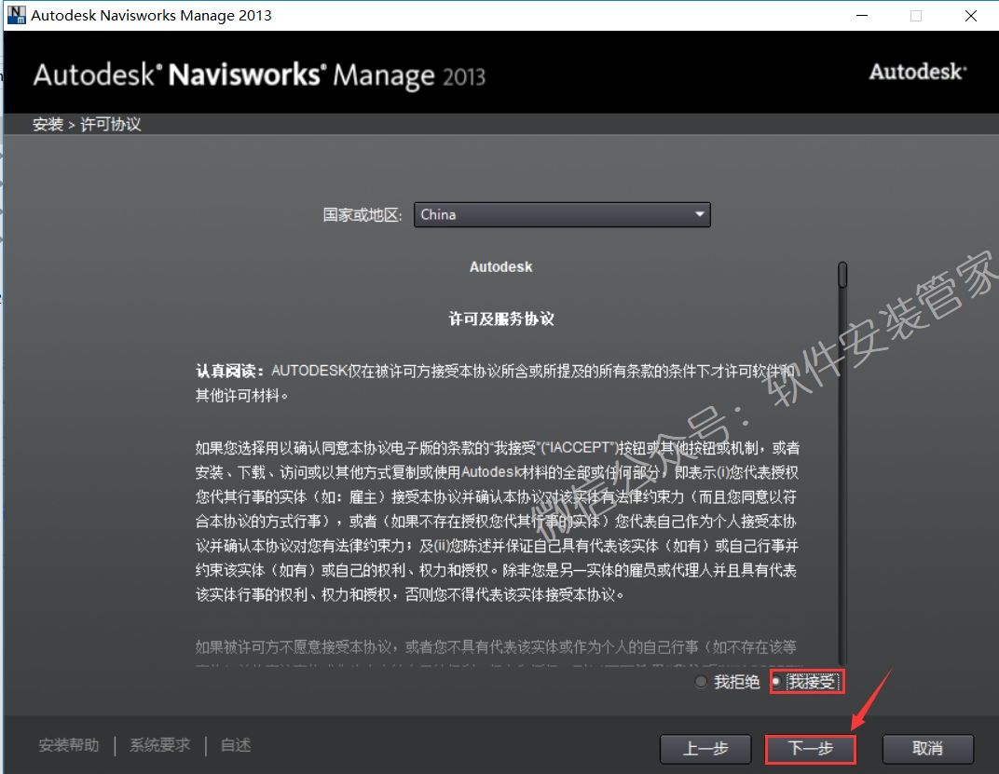
Task: Open the 系统要求 link
Action: 159,745
